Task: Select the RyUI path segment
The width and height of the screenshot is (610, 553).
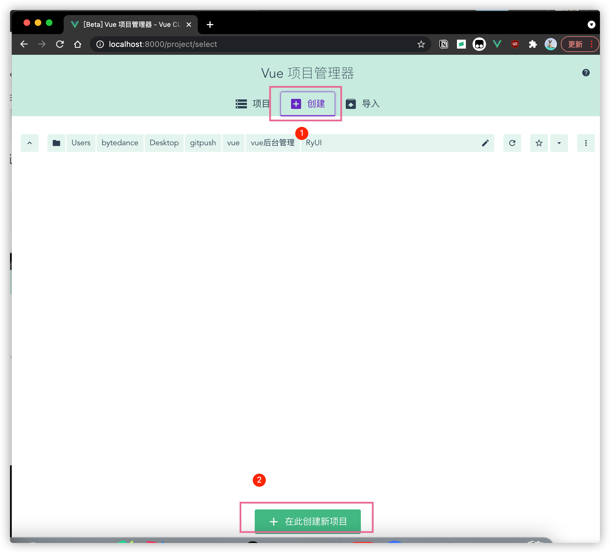Action: (x=314, y=143)
